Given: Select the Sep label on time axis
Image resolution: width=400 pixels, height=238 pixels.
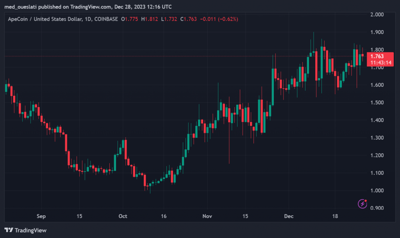Looking at the screenshot, I should (41, 216).
